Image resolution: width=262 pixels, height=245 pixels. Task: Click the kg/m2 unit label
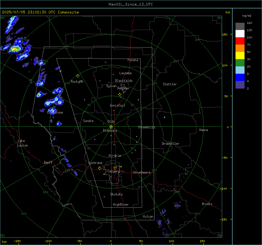247,15
